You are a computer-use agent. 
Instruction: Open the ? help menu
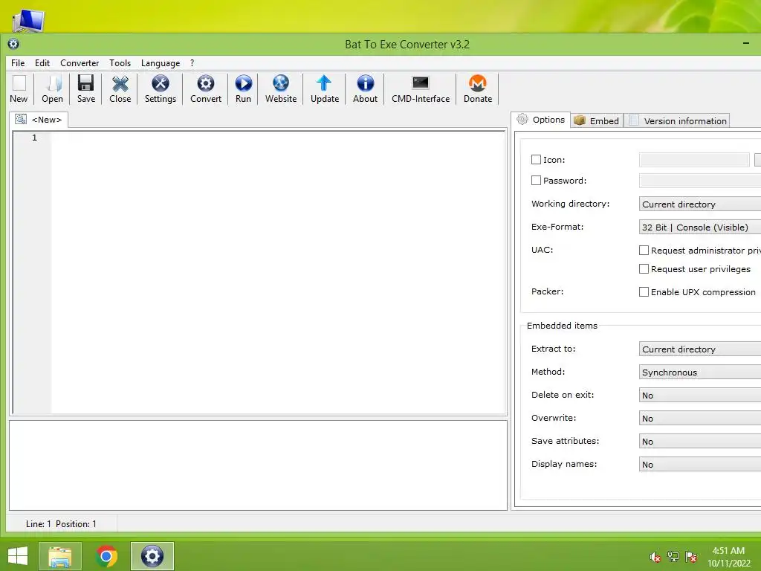(192, 63)
